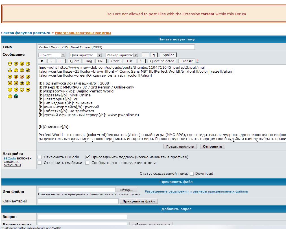
Task: Focus the Имя файла input field
Action: pyautogui.click(x=77, y=190)
